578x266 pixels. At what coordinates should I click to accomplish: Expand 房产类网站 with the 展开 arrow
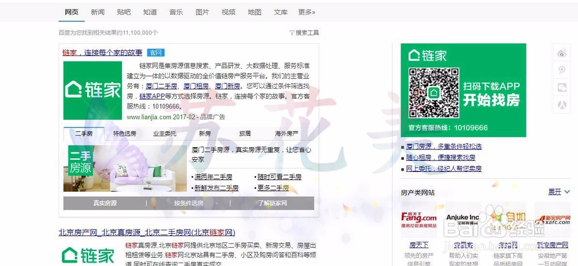(x=559, y=192)
